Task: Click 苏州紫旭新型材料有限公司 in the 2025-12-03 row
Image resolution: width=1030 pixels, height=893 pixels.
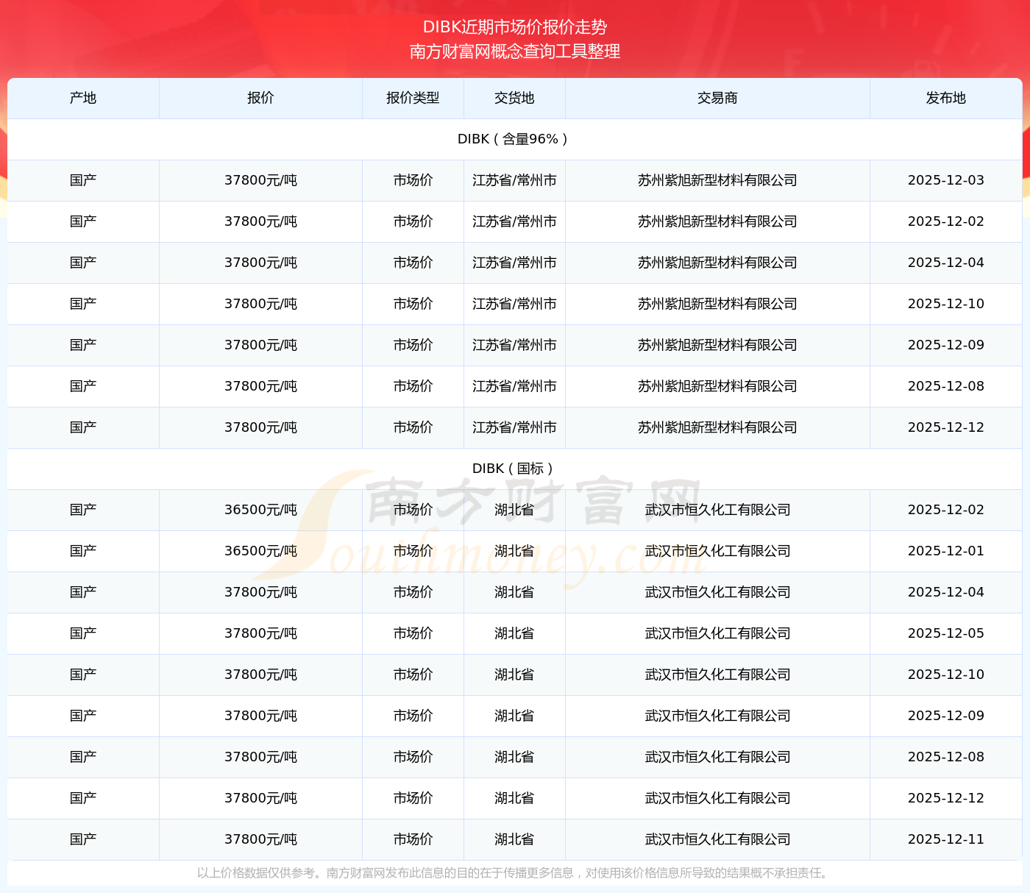Action: pyautogui.click(x=717, y=180)
